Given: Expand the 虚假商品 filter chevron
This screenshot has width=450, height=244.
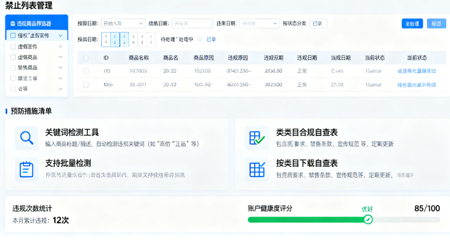Looking at the screenshot, I should pos(61,57).
